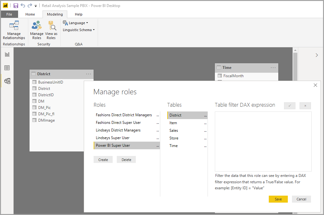Open the Language dropdown
Viewport: 324px width, 215px height.
tap(76, 23)
